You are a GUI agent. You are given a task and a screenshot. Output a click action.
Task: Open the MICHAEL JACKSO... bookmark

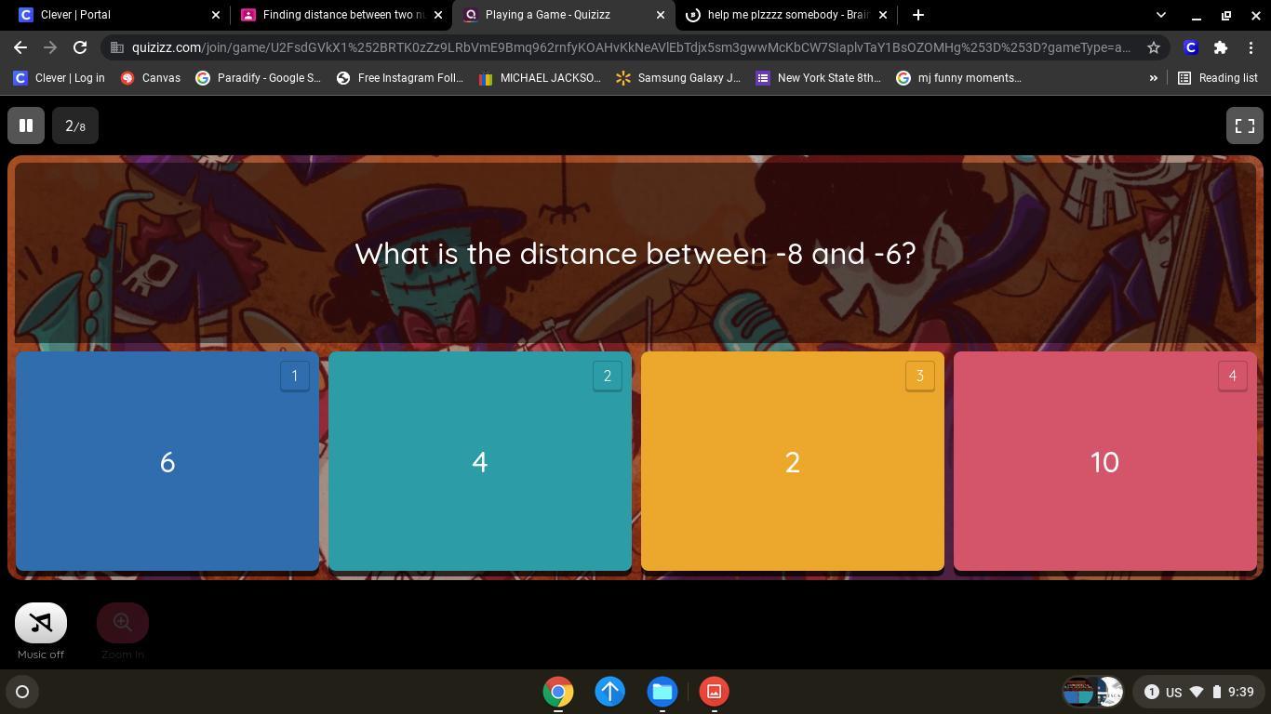(x=540, y=78)
